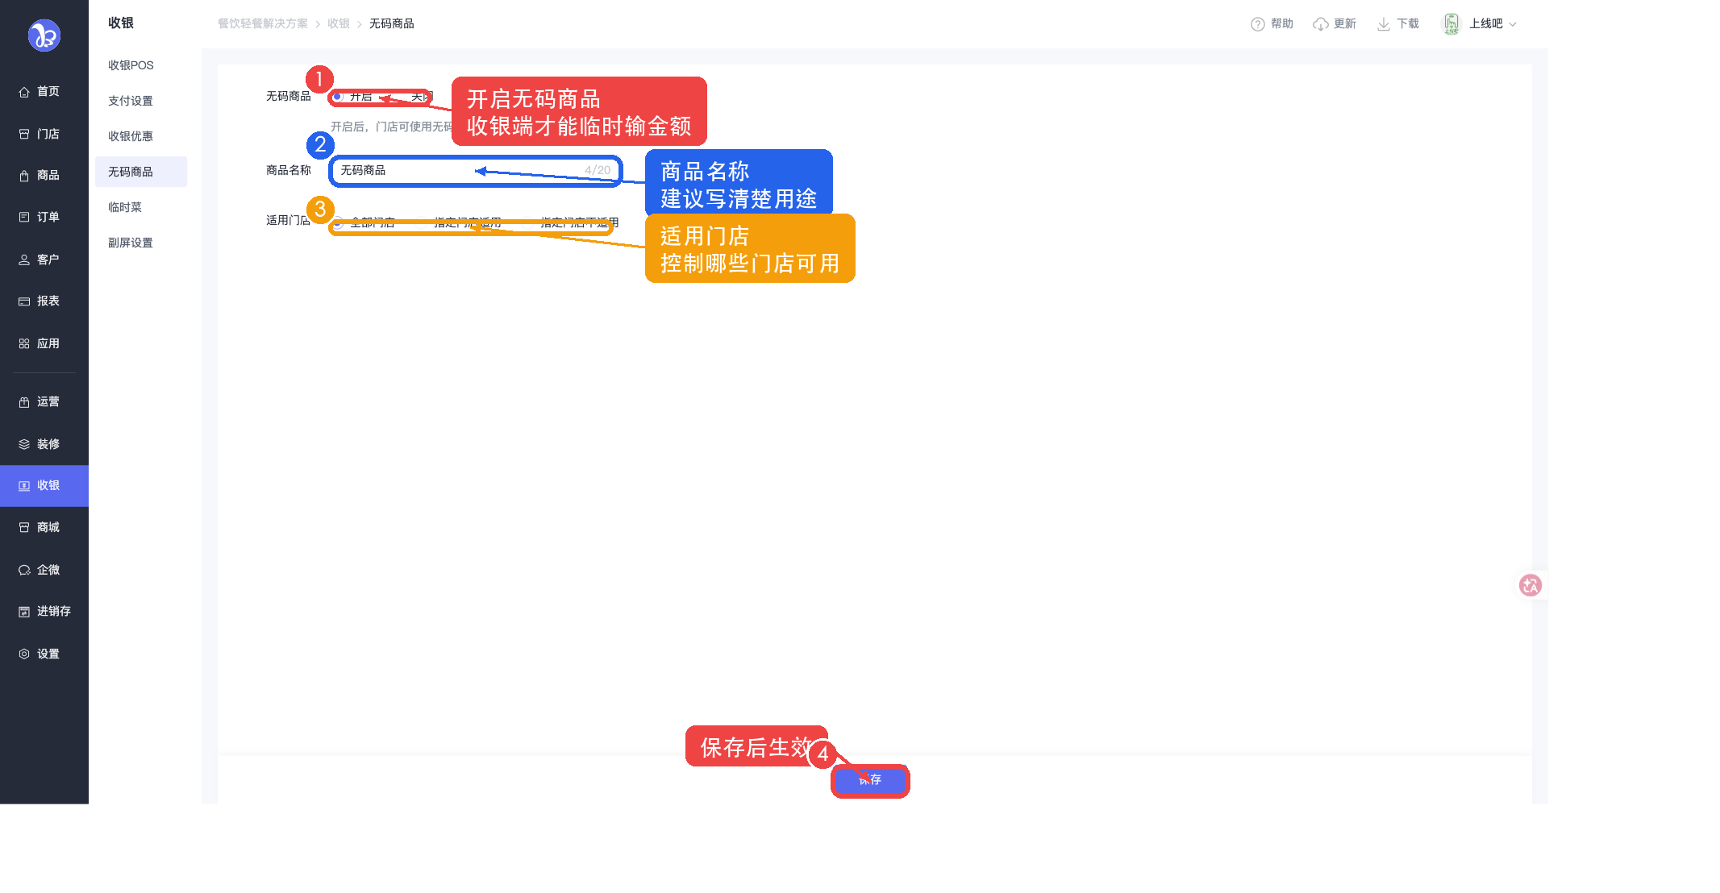Open 企微 chat icon in sidebar
The image size is (1720, 893).
[24, 570]
